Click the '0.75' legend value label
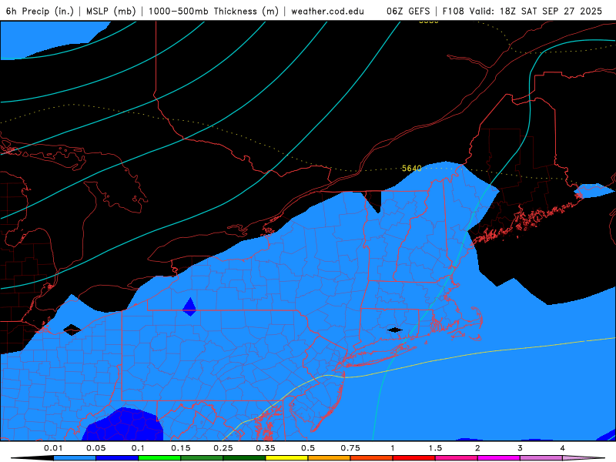 pyautogui.click(x=350, y=448)
